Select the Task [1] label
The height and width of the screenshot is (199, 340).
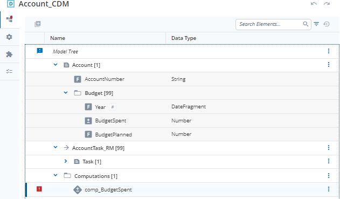point(92,162)
